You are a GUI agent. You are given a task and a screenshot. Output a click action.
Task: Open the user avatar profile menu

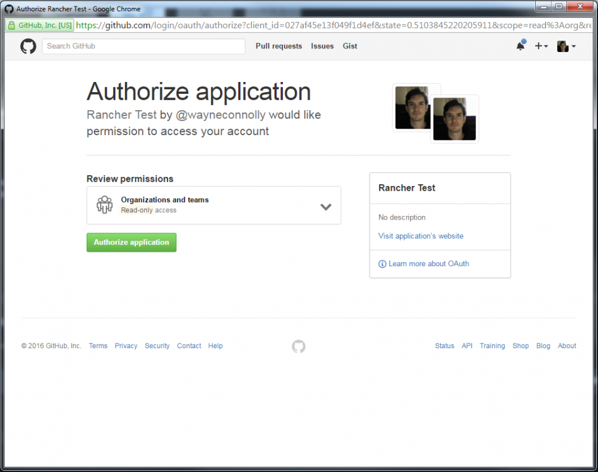pos(566,46)
